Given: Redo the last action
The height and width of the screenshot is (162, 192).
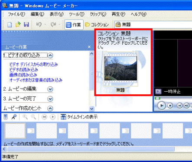Looking at the screenshot, I should coord(53,25).
